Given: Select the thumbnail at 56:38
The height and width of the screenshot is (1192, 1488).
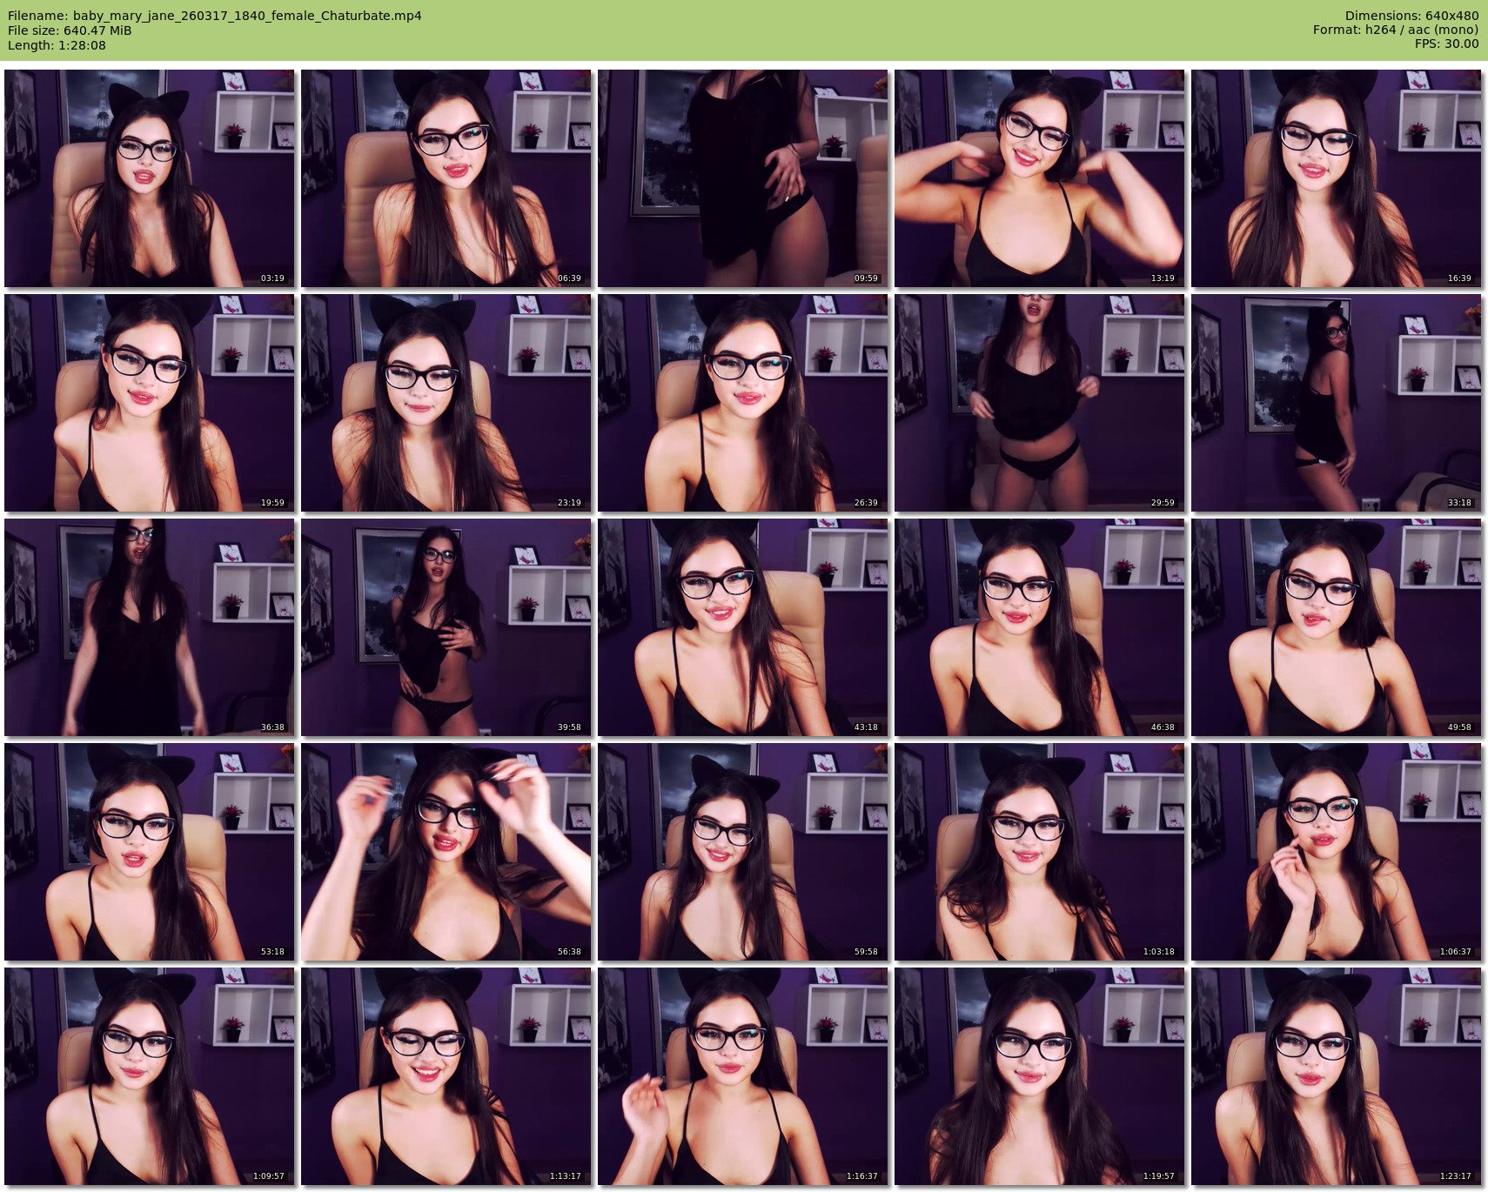Looking at the screenshot, I should [446, 852].
